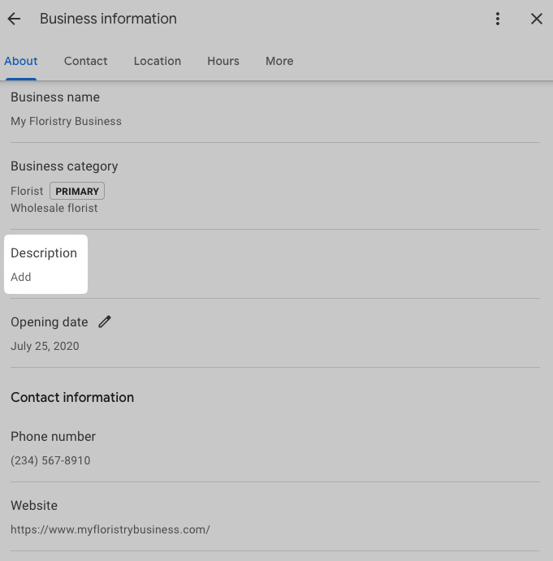Click Add under Description
This screenshot has height=561, width=553.
[x=21, y=277]
